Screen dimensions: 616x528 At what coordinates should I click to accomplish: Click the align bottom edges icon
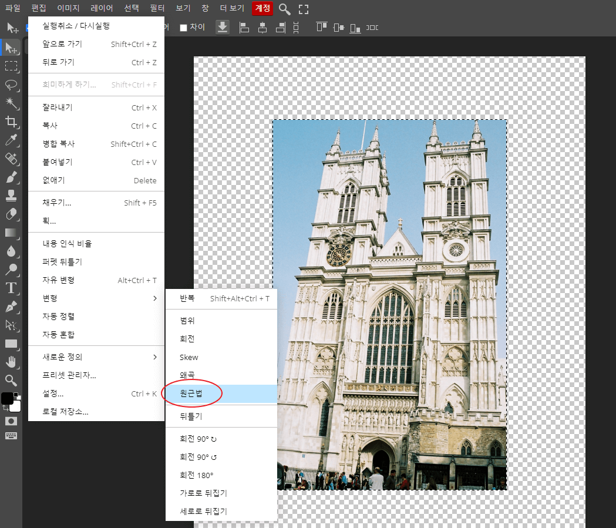[x=355, y=28]
